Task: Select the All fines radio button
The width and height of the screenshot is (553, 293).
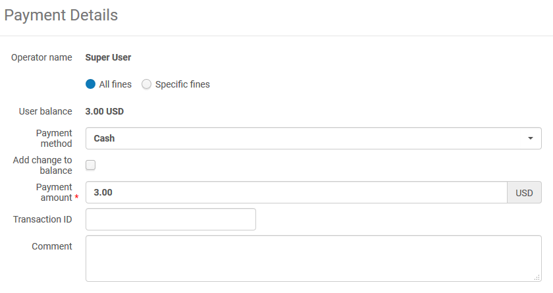Action: point(91,84)
